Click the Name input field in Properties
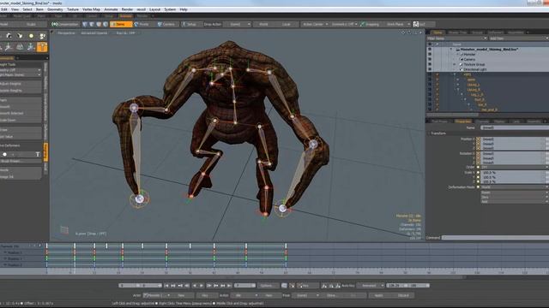 [x=515, y=127]
